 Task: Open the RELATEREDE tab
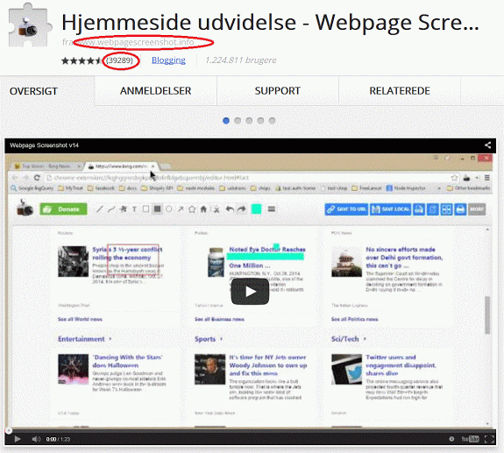400,91
